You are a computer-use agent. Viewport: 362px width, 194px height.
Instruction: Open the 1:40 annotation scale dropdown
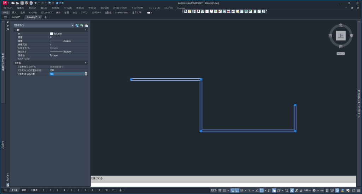point(307,190)
